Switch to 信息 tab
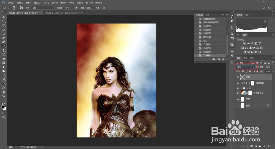Image resolution: width=275 pixels, height=149 pixels. [247, 15]
